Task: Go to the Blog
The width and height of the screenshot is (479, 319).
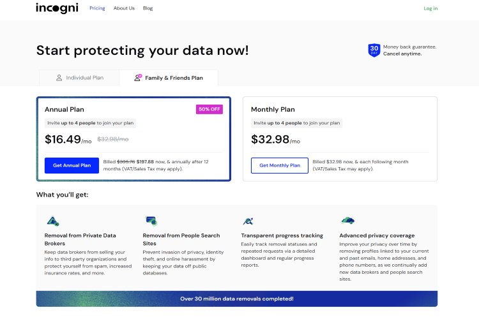Action: click(148, 8)
